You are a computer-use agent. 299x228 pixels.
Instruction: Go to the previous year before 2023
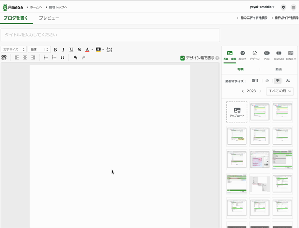pos(243,91)
